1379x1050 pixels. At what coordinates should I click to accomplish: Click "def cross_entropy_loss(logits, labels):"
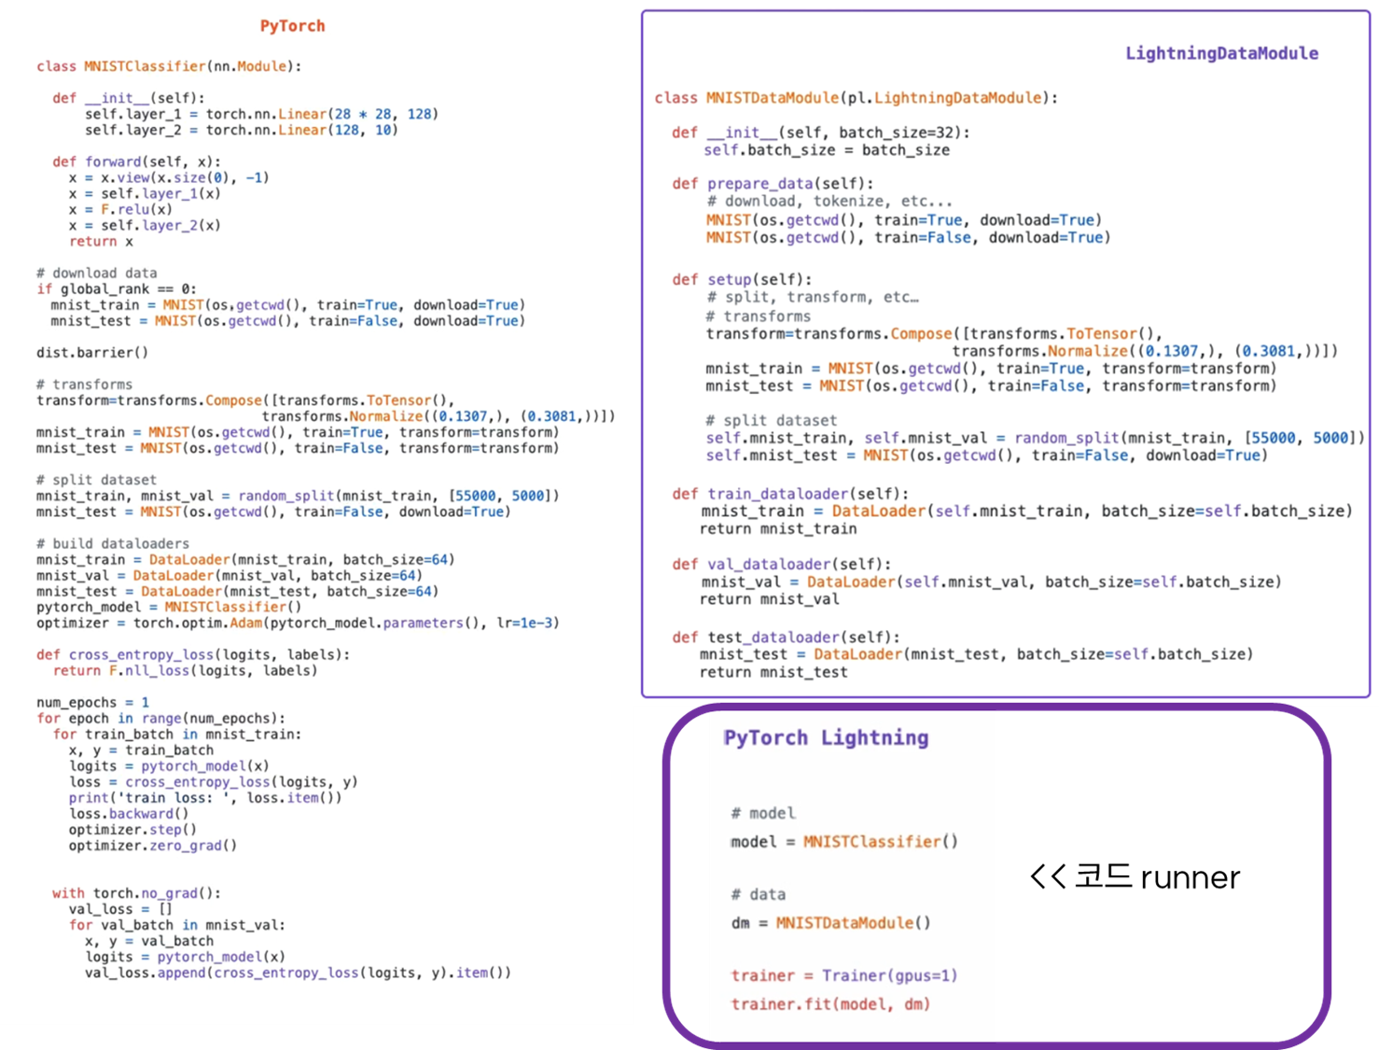click(193, 654)
